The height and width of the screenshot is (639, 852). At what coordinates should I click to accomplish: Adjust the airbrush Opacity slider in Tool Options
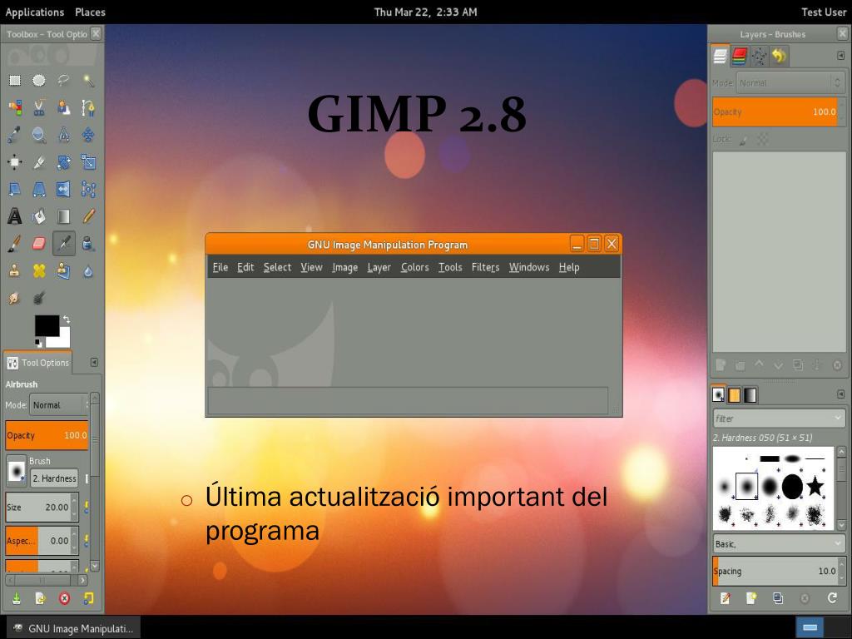[47, 435]
